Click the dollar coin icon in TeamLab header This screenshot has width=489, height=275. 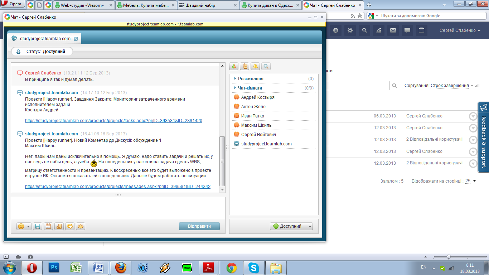tap(336, 30)
